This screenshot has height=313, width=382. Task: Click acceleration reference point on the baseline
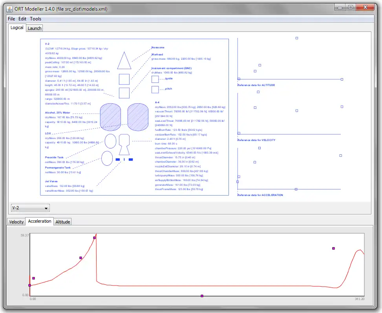click(296, 189)
